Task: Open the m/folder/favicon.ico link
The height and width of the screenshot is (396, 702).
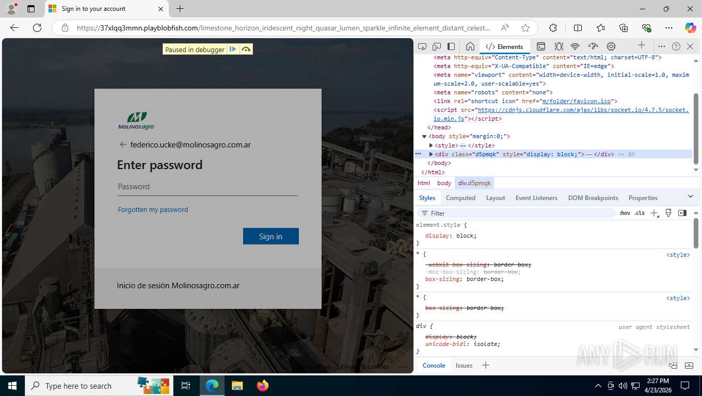Action: [577, 101]
